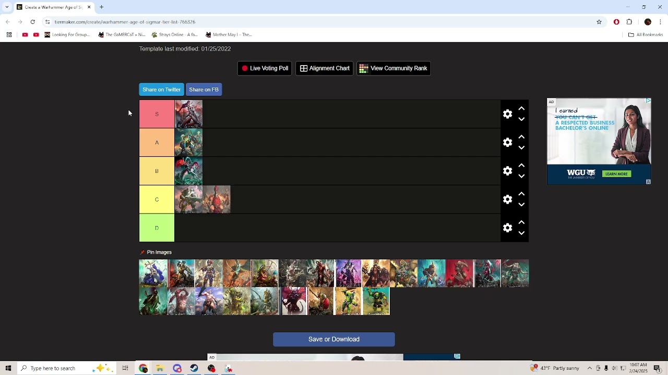The height and width of the screenshot is (375, 668).
Task: Bookmark this page with star icon
Action: pyautogui.click(x=599, y=22)
